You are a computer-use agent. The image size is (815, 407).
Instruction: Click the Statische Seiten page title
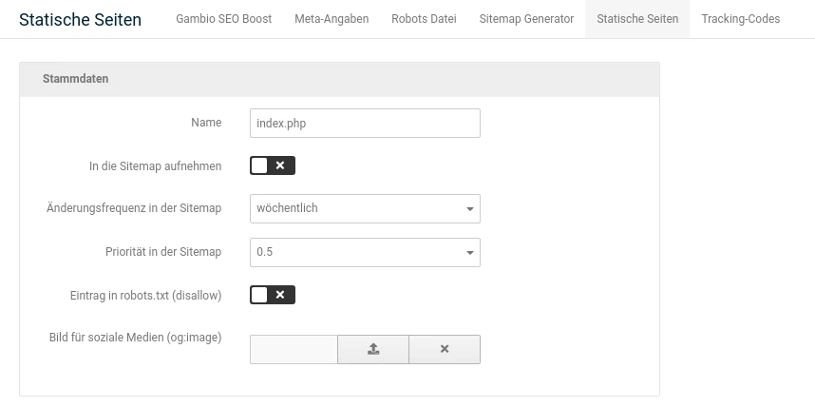tap(80, 19)
